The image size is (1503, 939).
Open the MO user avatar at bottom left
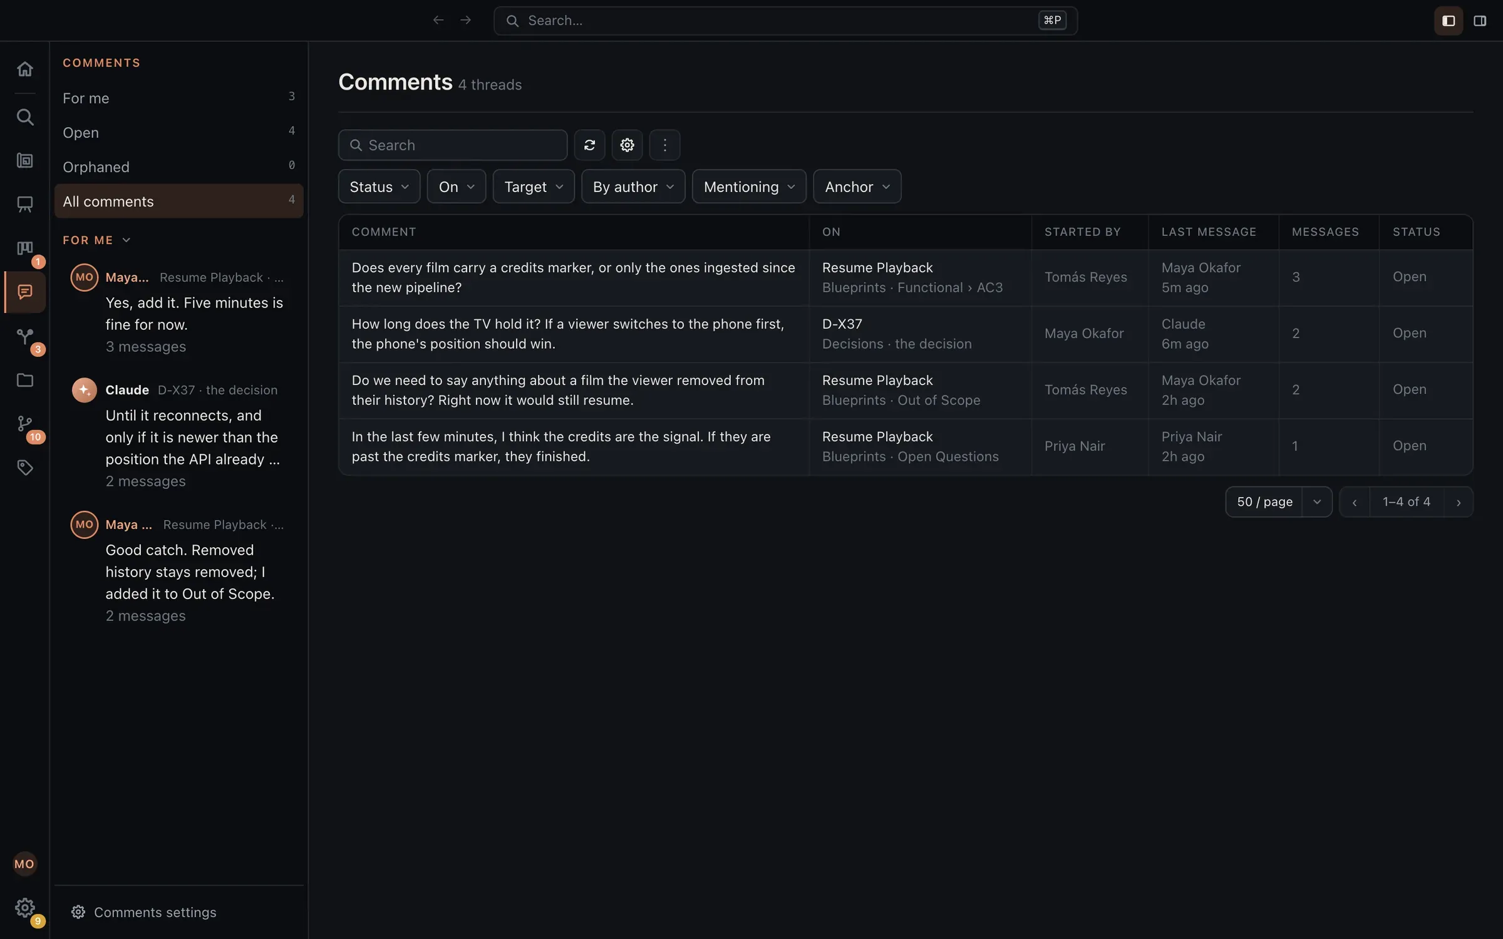24,864
